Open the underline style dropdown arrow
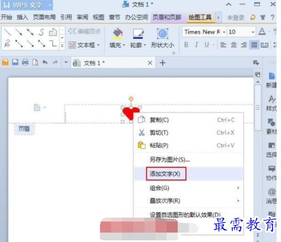The height and width of the screenshot is (242, 281). pos(213,45)
